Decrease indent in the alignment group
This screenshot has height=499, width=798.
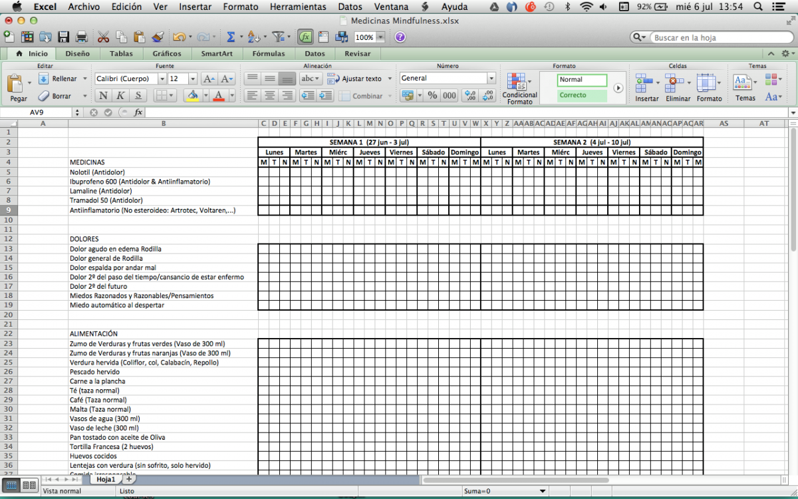(x=308, y=96)
